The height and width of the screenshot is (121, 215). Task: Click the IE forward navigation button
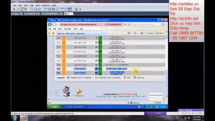[54, 25]
